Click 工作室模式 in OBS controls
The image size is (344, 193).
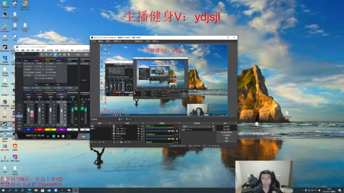tap(227, 135)
